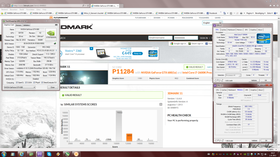Screen dimensions: 280x157
Task: Open the Pagina dropdown in command bar
Action: tap(250, 13)
